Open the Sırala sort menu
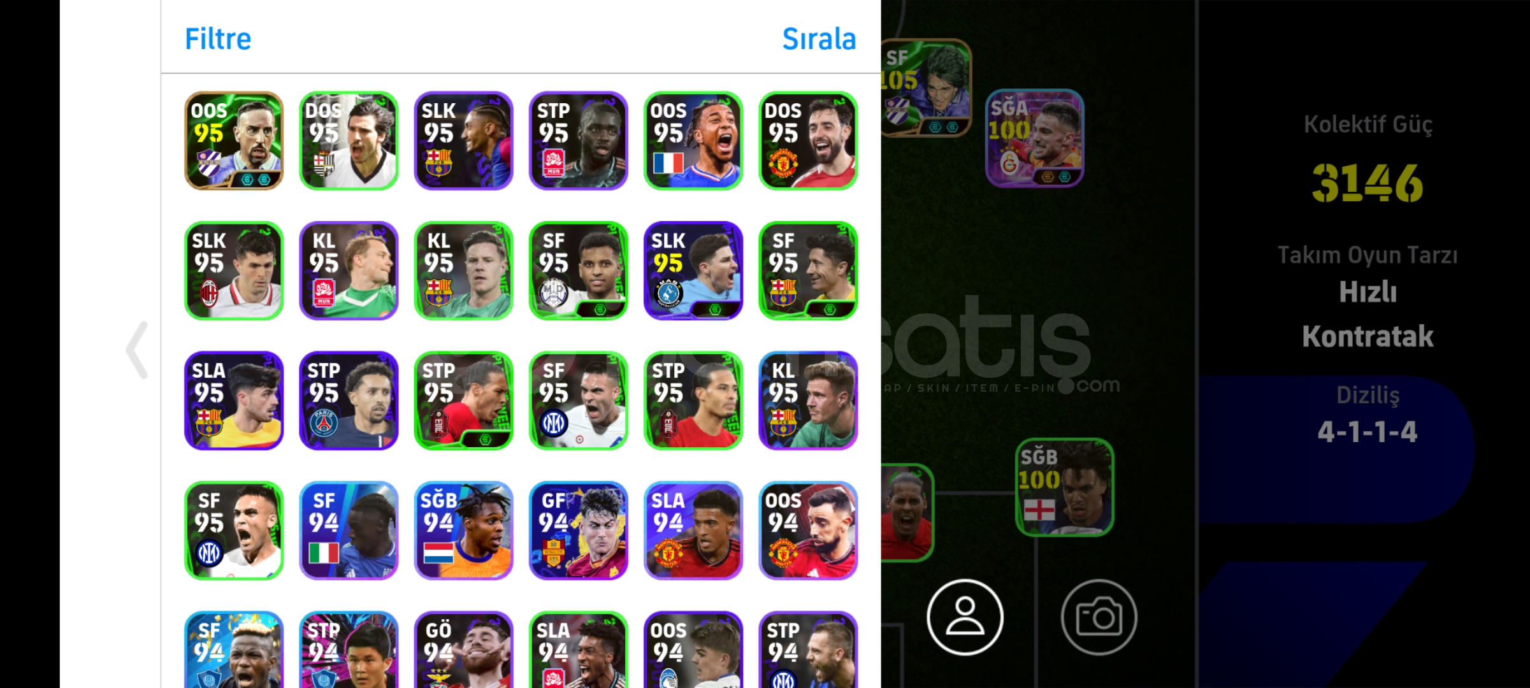The image size is (1530, 688). [x=819, y=39]
